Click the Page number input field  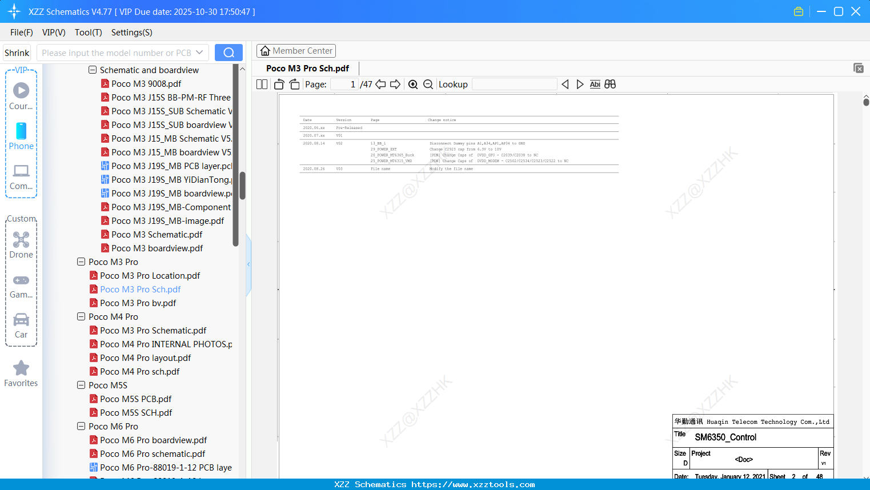[x=344, y=85]
